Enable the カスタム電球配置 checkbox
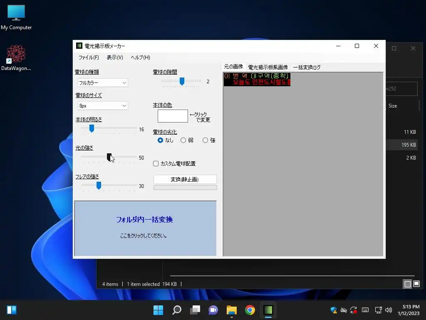The height and width of the screenshot is (320, 426). tap(156, 163)
